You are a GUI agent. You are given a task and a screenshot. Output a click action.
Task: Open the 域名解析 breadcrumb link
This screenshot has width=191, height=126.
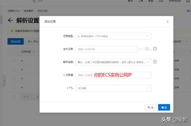29,11
